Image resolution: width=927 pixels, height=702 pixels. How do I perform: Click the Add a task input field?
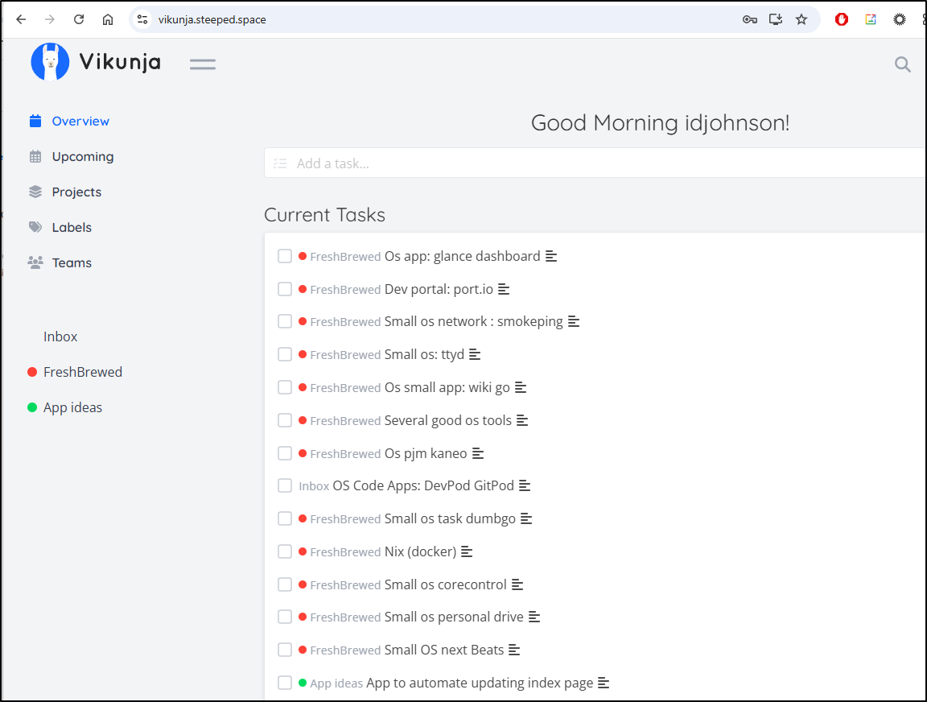tap(595, 163)
